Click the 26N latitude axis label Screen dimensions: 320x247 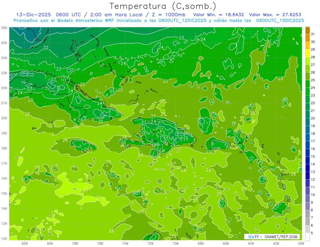(4, 28)
